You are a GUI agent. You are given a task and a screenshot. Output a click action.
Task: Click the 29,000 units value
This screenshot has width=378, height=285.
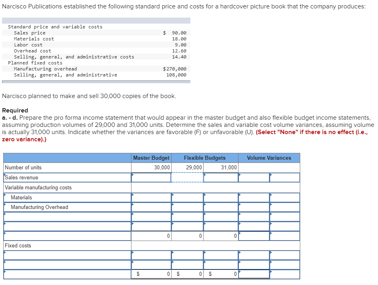194,168
